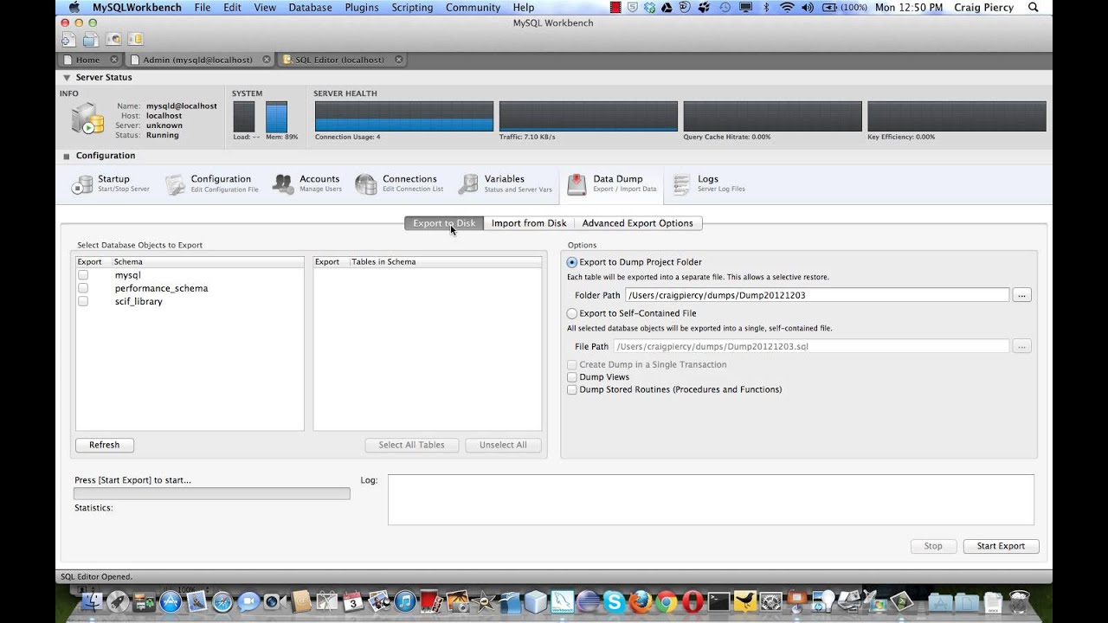
Task: Open Configuration edit configuration file section
Action: [x=212, y=183]
